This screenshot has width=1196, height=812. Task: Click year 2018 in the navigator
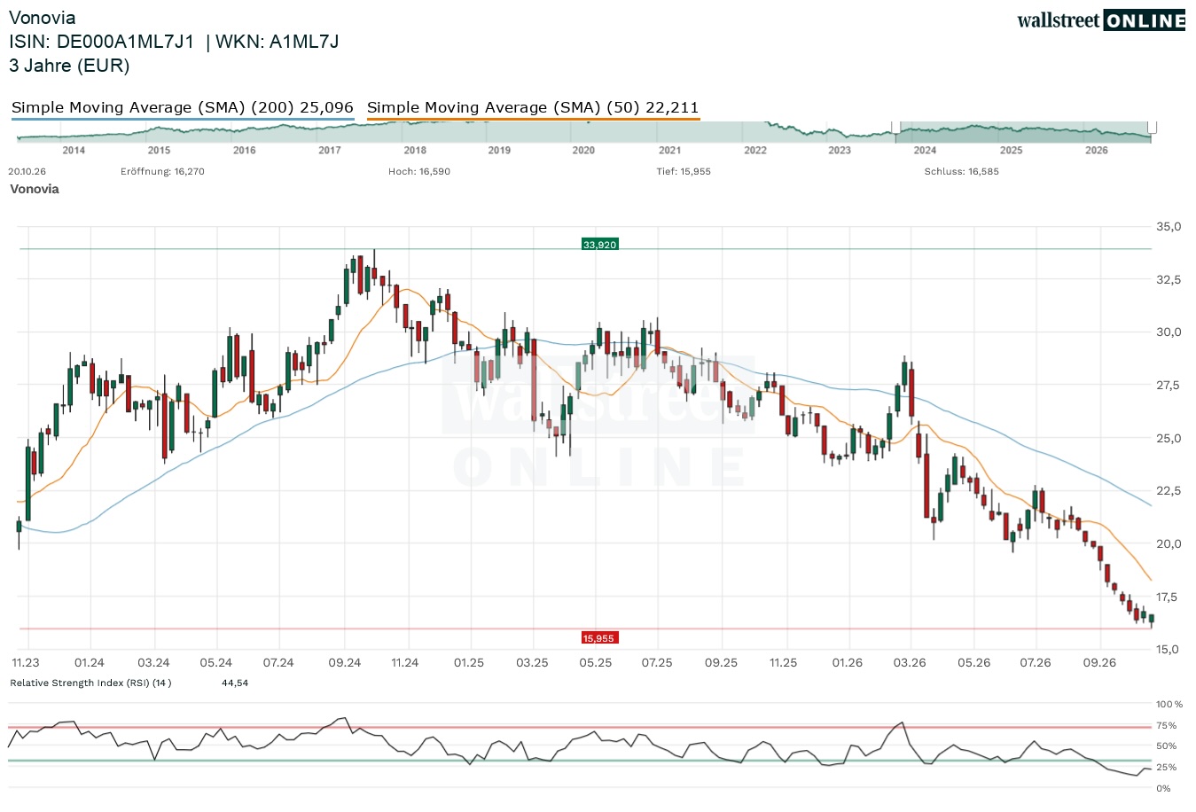(x=415, y=151)
